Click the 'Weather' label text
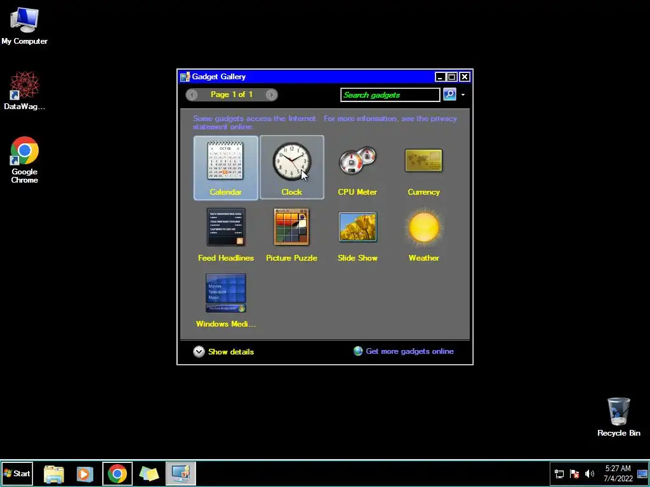Screen dimensions: 650x487 [x=423, y=257]
